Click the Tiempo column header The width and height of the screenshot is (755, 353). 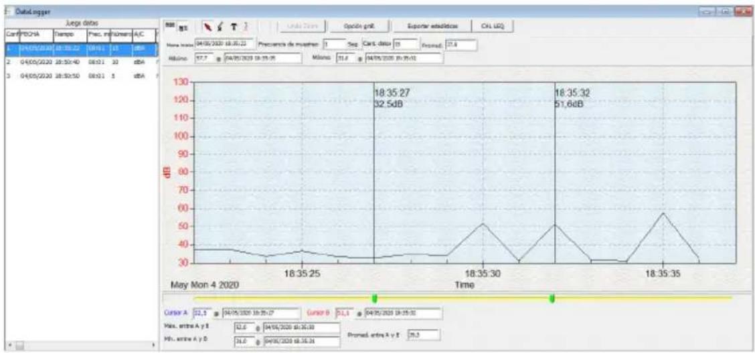point(70,35)
